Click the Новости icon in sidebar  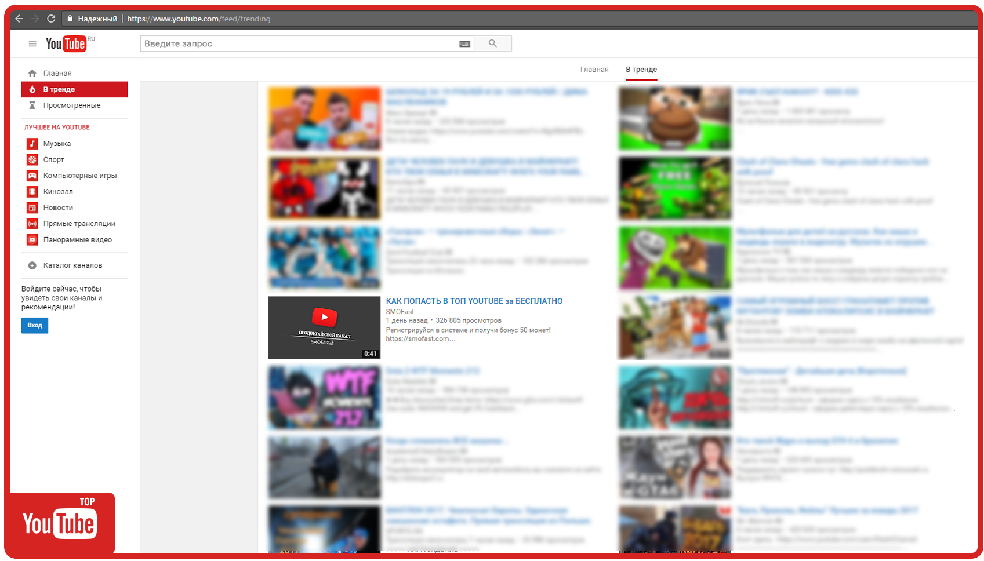click(x=32, y=207)
